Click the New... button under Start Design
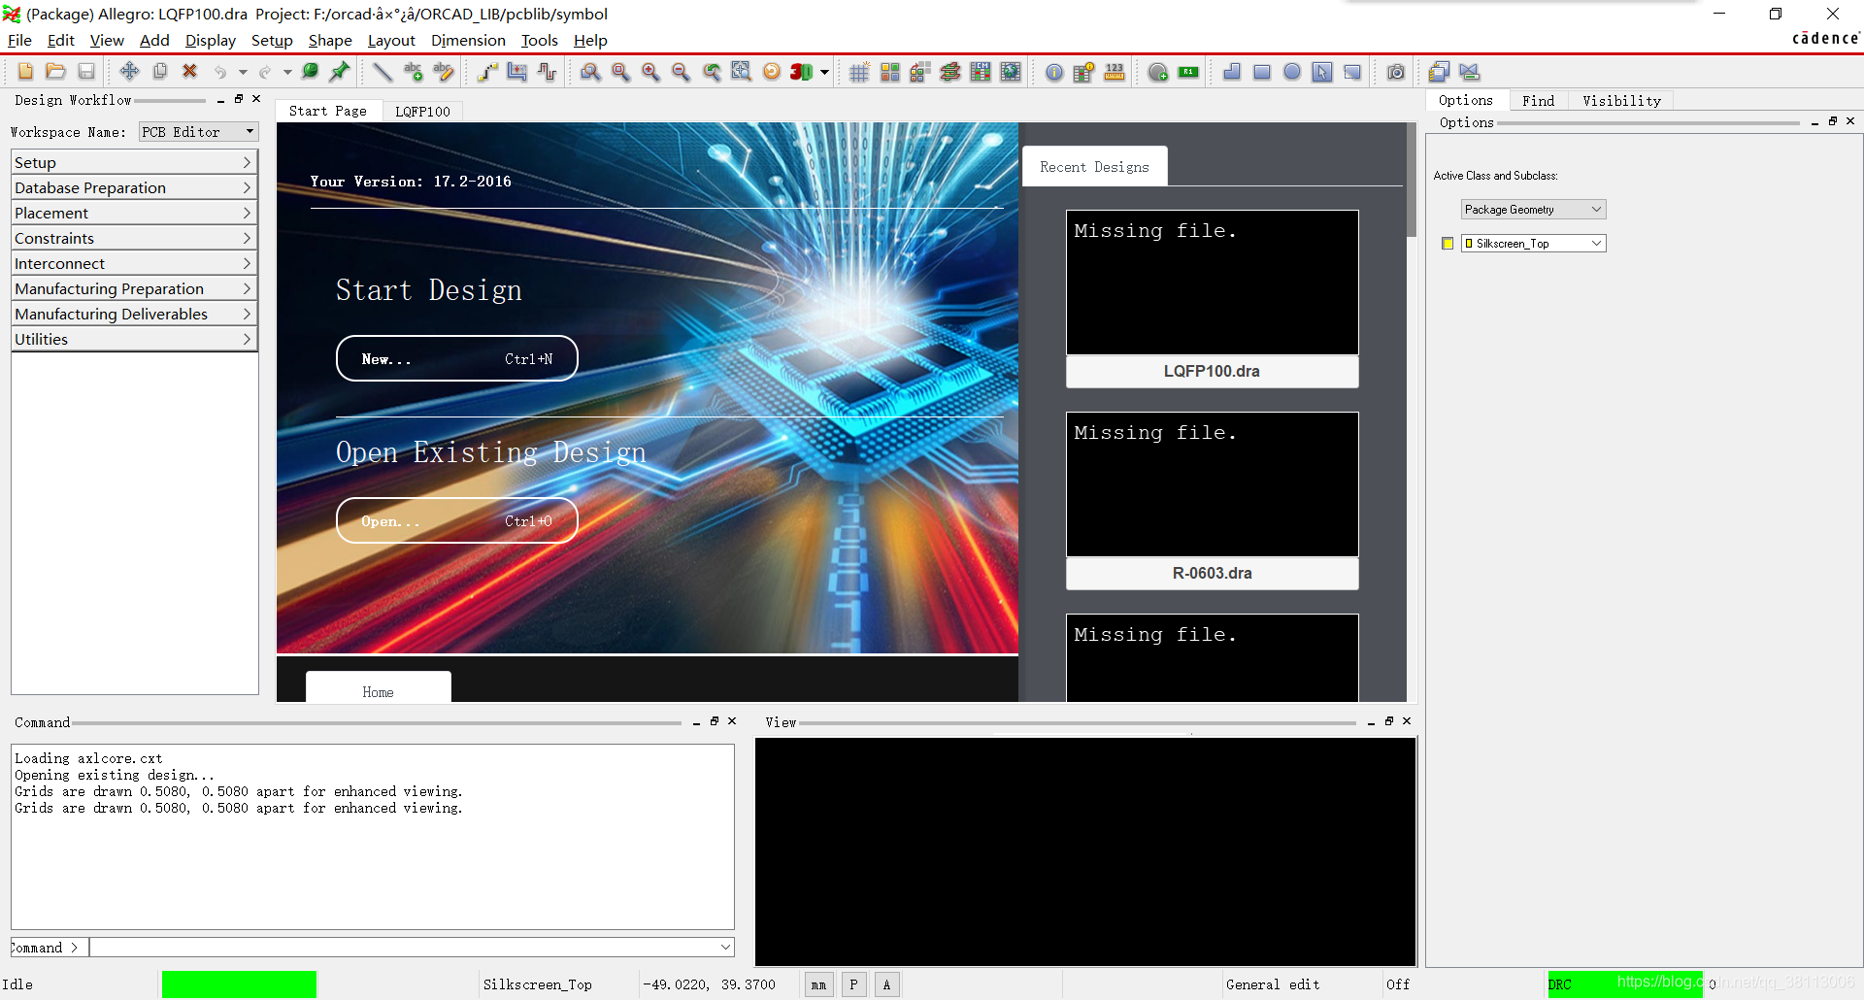Image resolution: width=1864 pixels, height=1000 pixels. (x=456, y=359)
